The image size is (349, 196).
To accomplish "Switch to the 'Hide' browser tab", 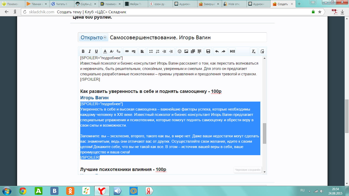I will tap(233, 4).
